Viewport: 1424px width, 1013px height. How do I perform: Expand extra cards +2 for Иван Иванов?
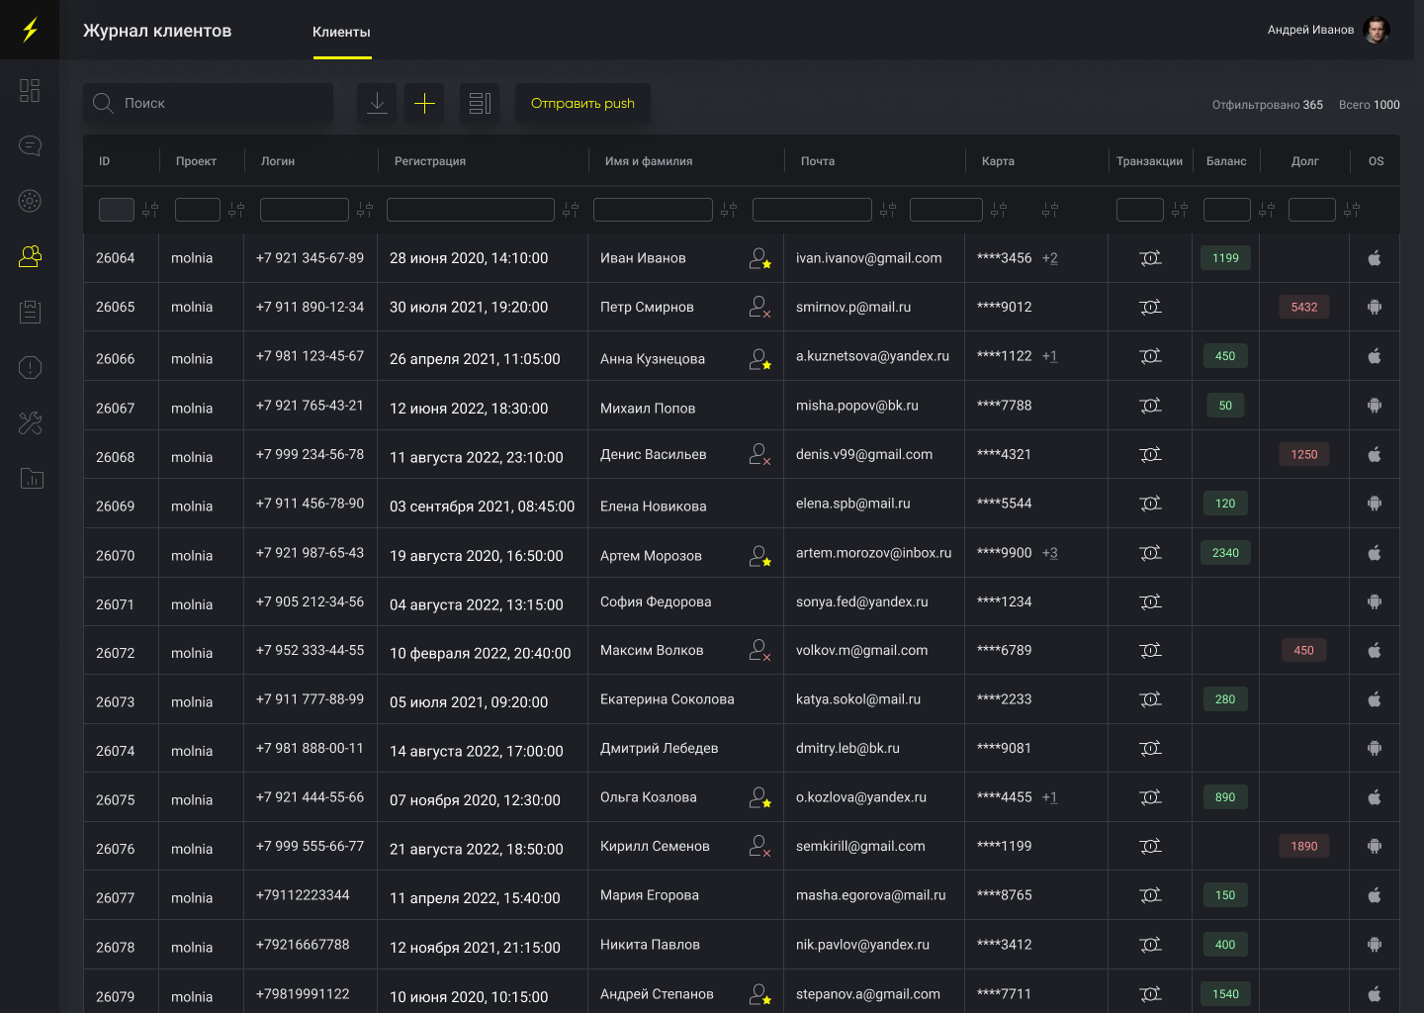click(x=1049, y=258)
